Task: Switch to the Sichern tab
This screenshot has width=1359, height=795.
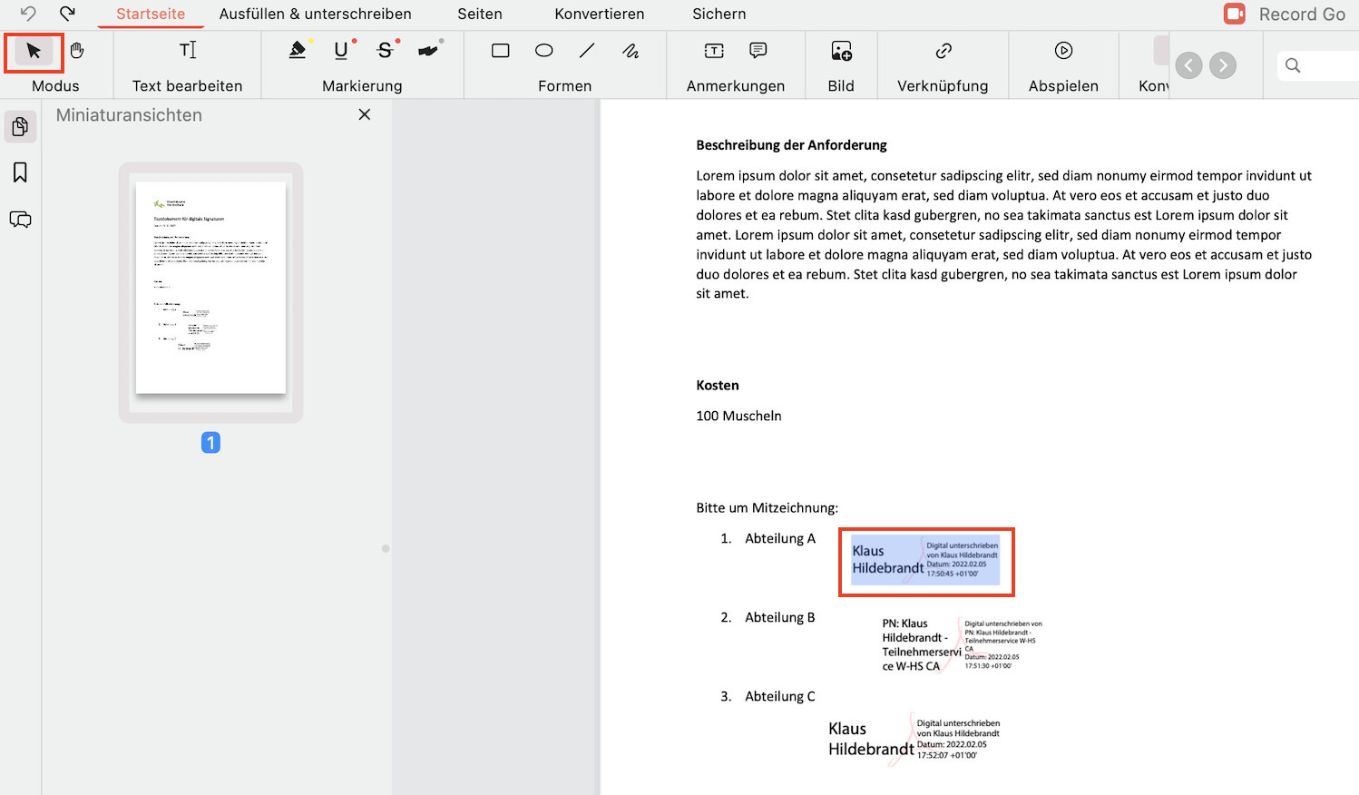Action: point(719,14)
